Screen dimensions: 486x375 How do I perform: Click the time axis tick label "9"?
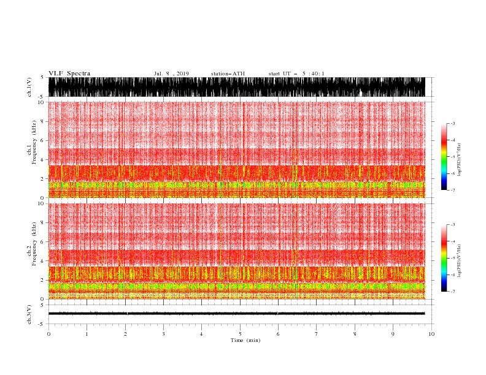pyautogui.click(x=393, y=334)
